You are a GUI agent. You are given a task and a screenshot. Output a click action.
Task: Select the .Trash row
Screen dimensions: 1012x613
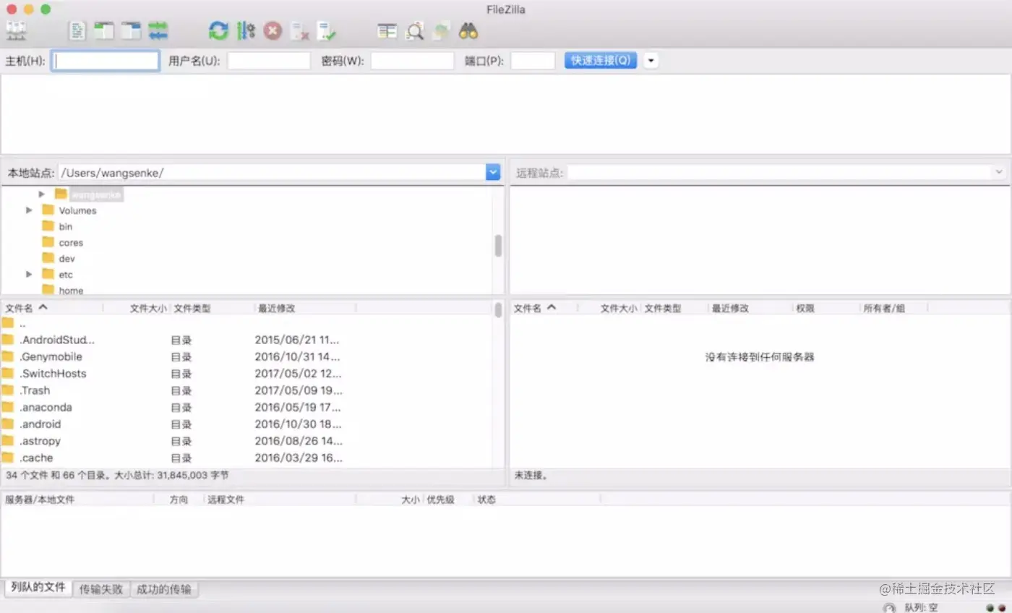(246, 390)
